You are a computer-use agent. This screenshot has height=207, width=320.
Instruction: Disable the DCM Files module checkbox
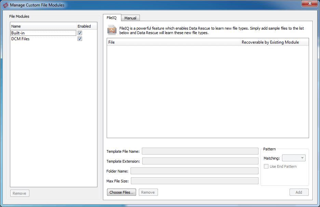[x=80, y=39]
